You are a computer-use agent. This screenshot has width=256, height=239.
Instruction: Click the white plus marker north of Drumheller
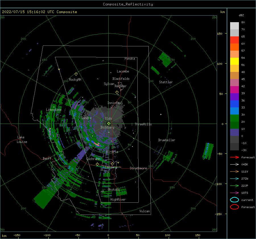(161, 114)
